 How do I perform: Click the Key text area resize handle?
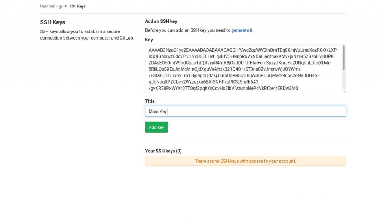click(x=344, y=91)
